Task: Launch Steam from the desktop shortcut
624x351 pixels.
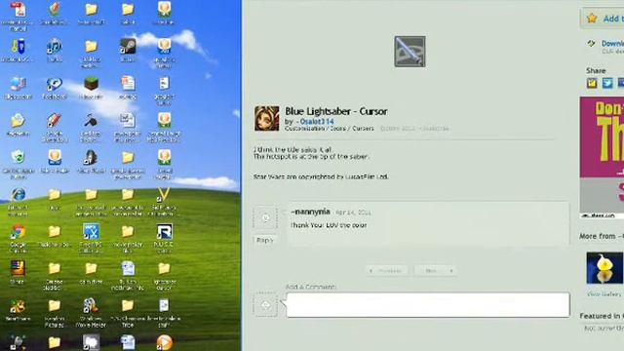Action: coord(128,47)
